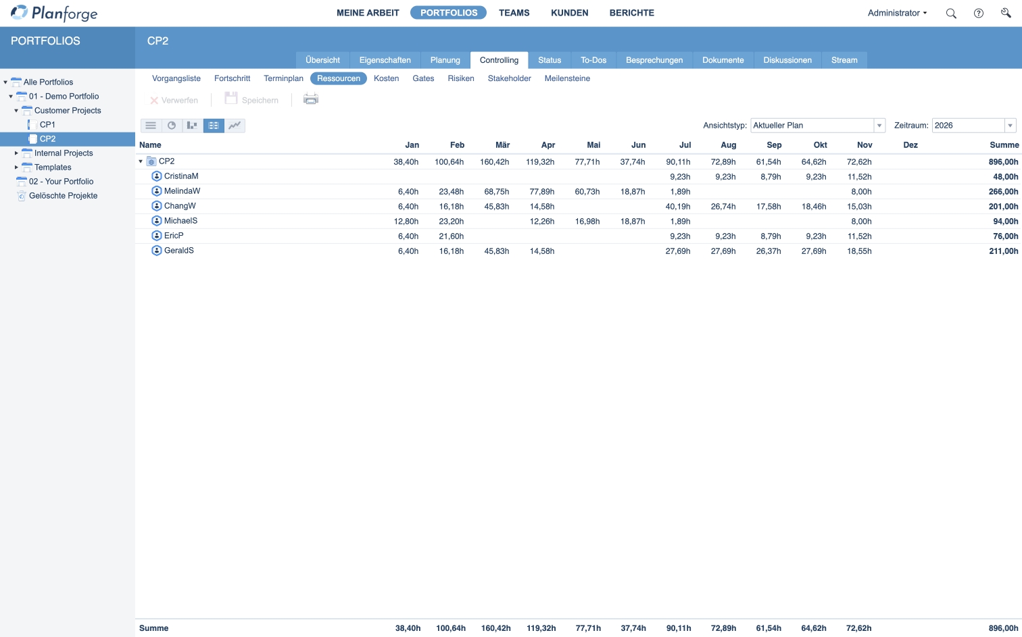The height and width of the screenshot is (637, 1022).
Task: Open the Administrator dropdown menu
Action: click(896, 13)
